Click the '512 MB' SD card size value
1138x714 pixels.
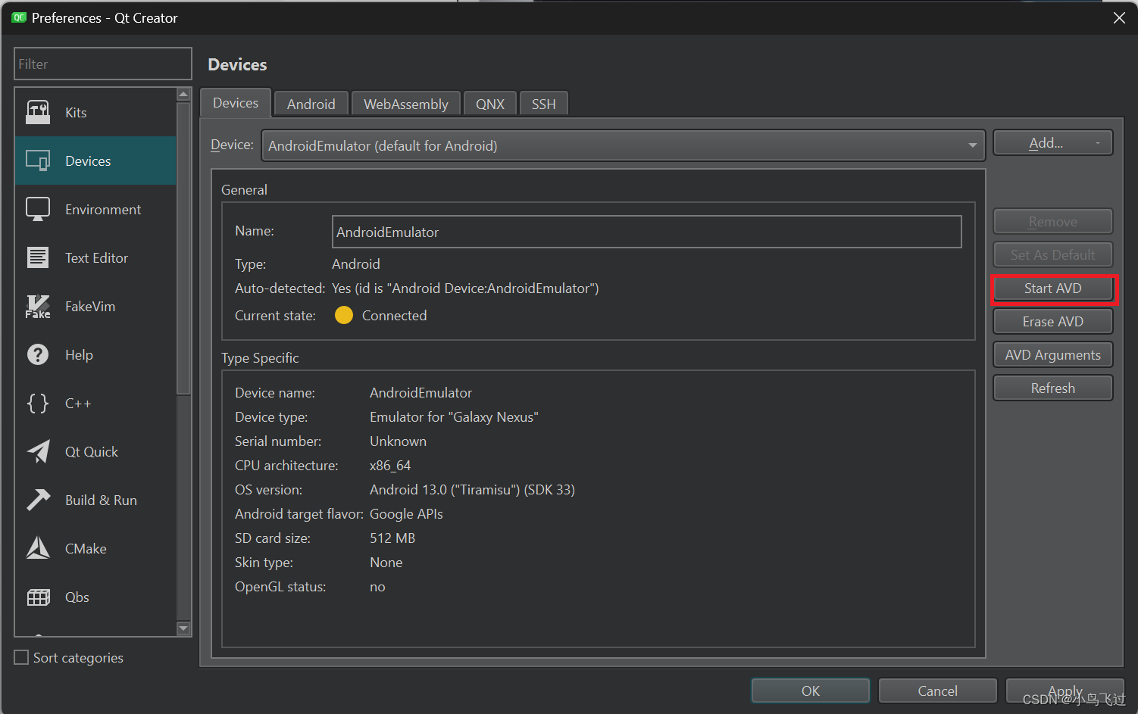392,538
